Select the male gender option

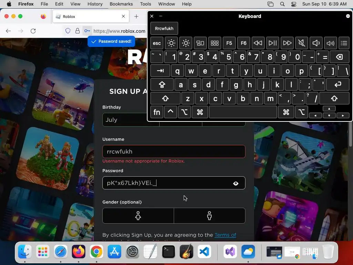pyautogui.click(x=209, y=216)
